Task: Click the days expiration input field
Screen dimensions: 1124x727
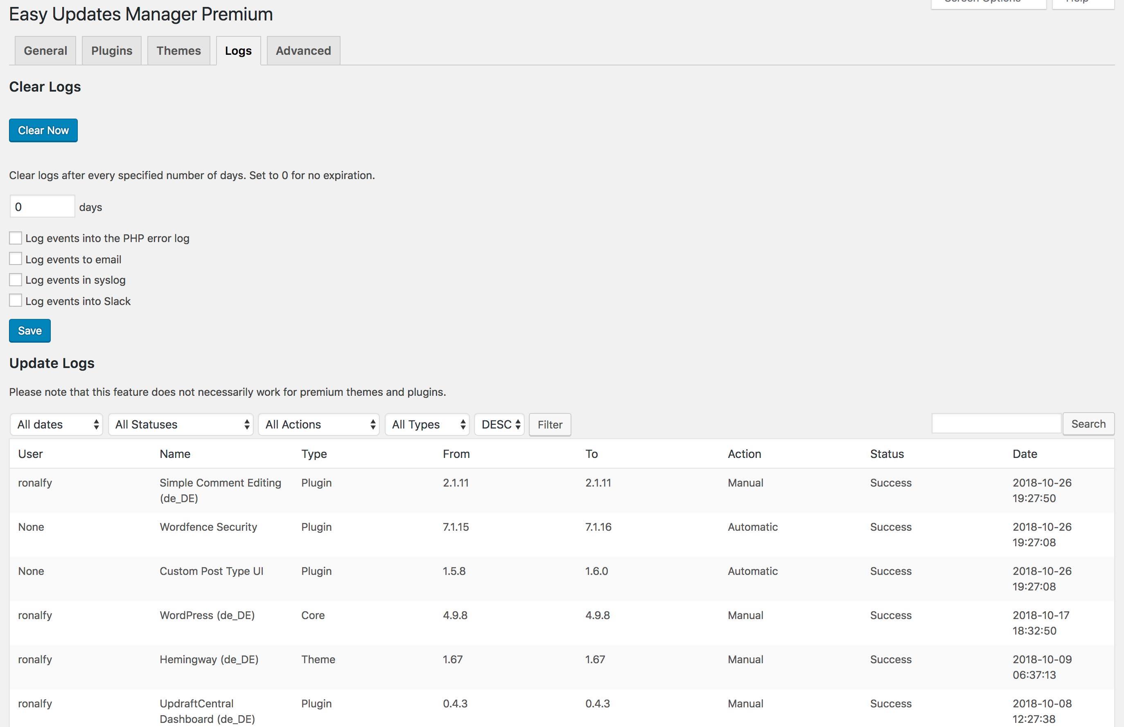Action: tap(42, 206)
